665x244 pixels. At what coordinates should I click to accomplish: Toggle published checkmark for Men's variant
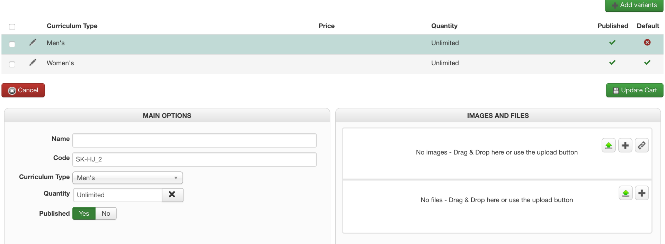612,43
